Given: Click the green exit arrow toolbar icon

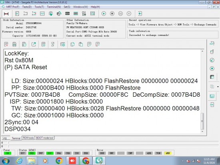Looking at the screenshot, I should [140, 14].
